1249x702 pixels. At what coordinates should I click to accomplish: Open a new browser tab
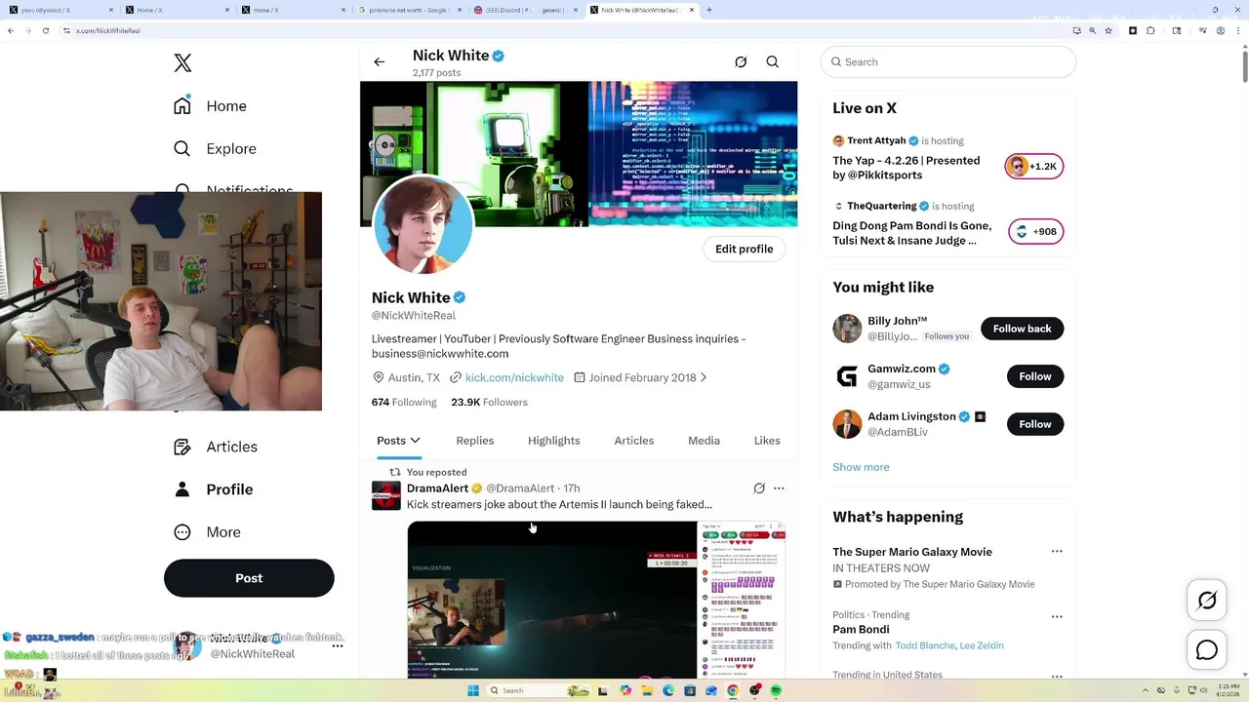708,10
